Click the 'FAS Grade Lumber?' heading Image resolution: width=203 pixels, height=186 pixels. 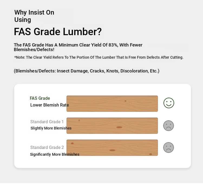coord(58,32)
